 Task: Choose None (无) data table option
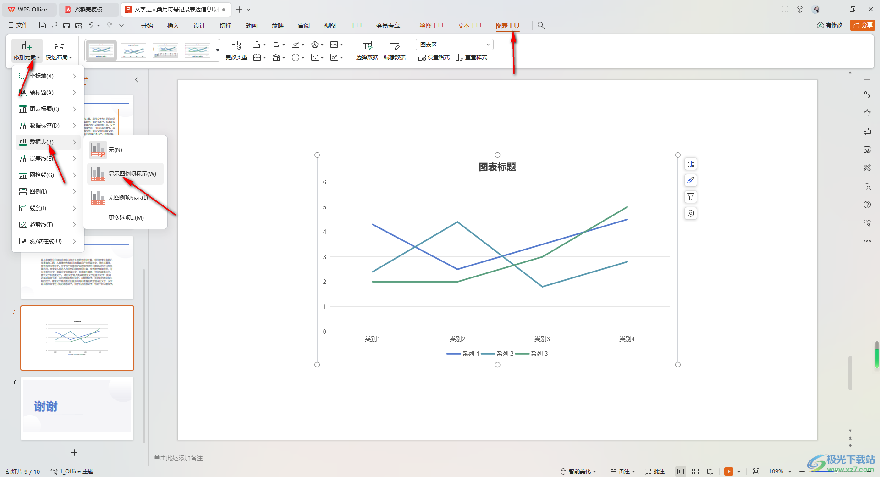coord(125,150)
